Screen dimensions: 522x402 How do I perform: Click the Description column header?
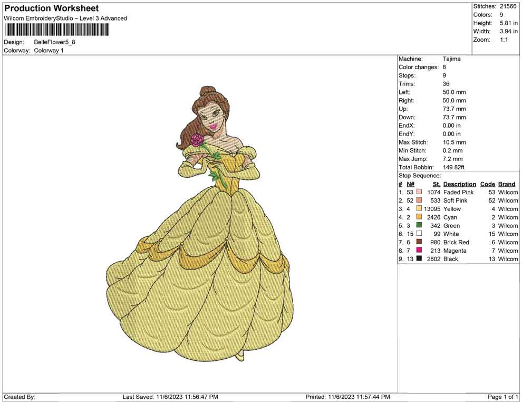point(459,184)
